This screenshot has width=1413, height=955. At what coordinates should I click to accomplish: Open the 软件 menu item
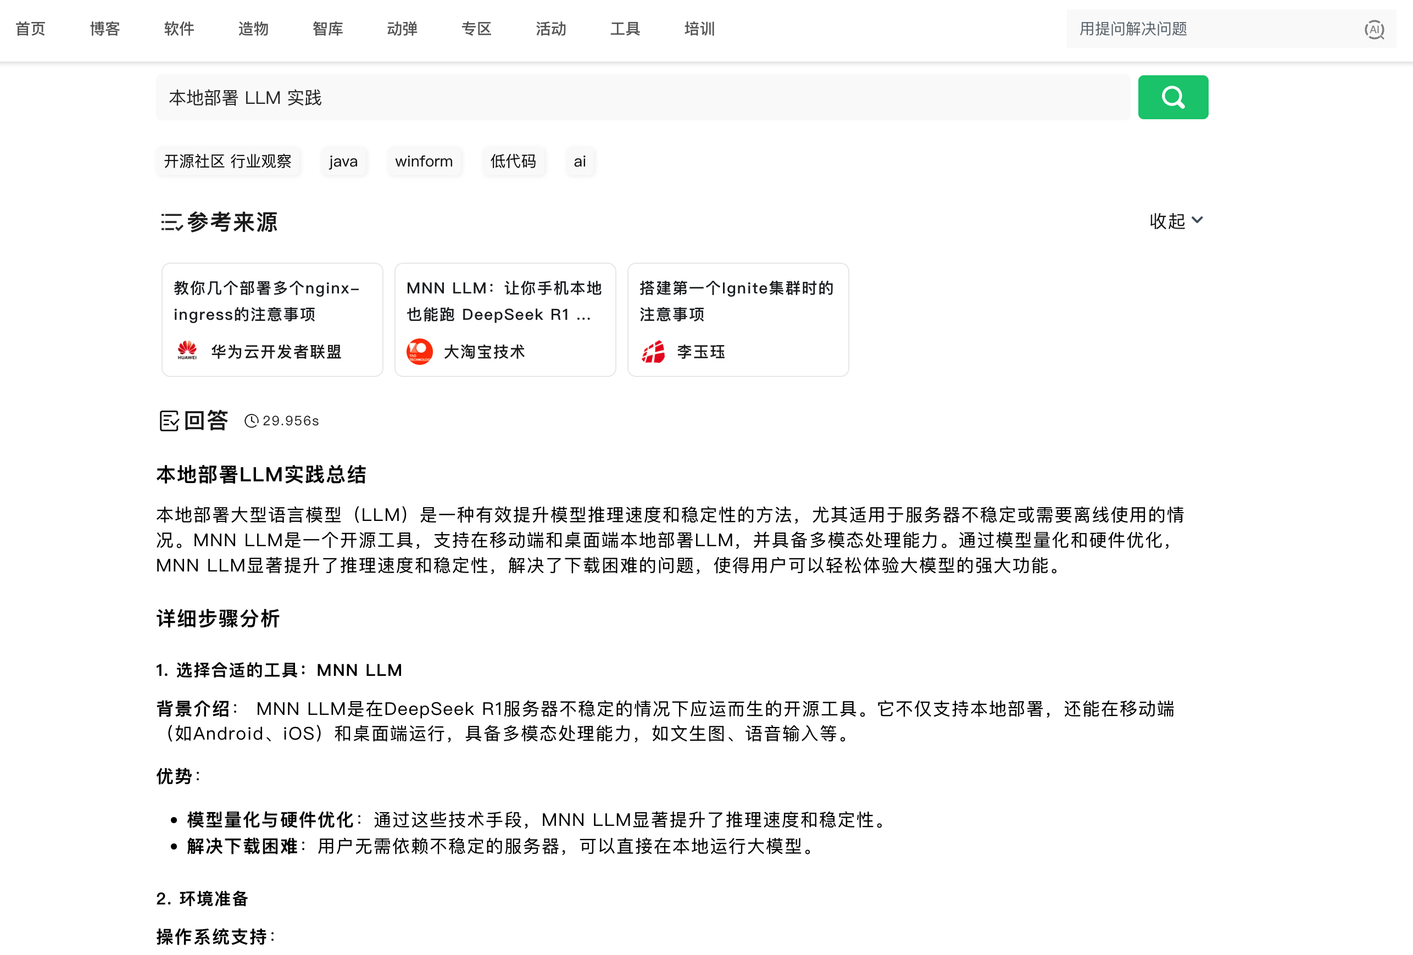179,29
